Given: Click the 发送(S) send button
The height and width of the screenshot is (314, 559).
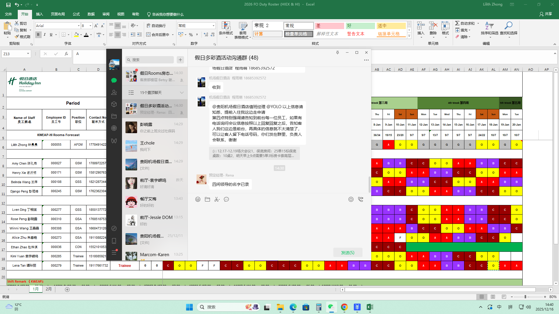Looking at the screenshot, I should click(x=348, y=253).
